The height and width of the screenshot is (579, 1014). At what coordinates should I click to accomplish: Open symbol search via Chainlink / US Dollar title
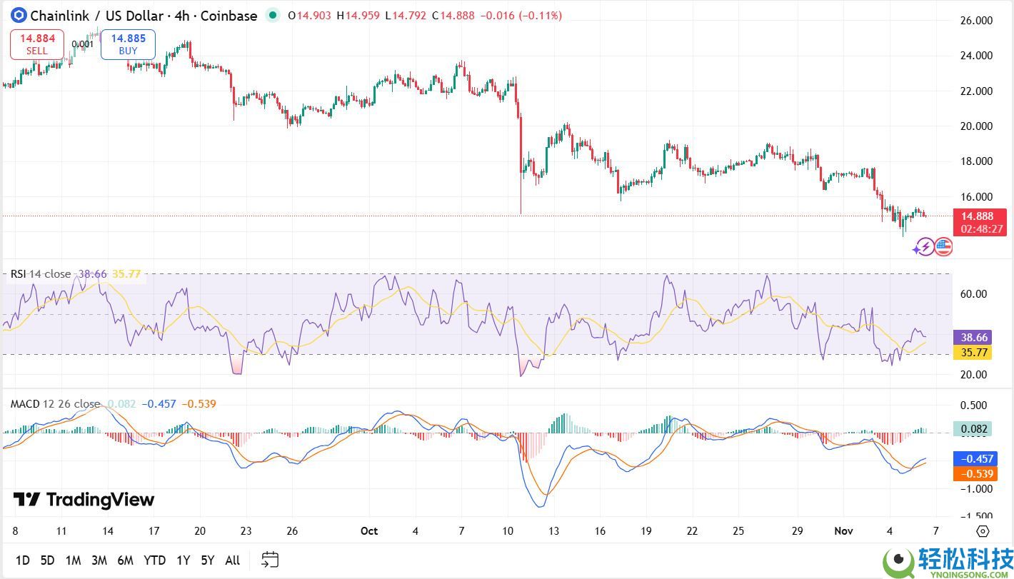[x=144, y=15]
